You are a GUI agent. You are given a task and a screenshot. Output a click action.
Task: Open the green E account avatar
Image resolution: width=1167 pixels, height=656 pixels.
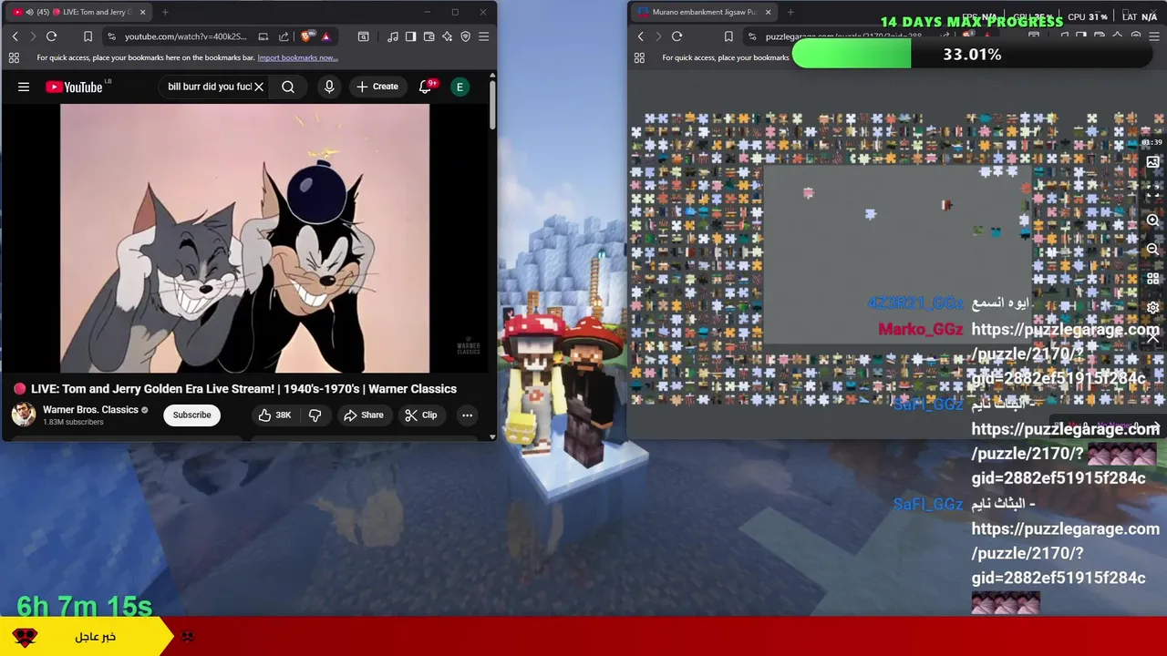pos(460,87)
